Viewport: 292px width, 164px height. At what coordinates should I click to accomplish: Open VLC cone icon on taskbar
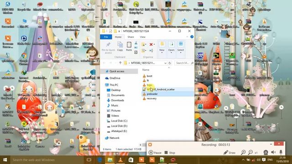point(120,160)
